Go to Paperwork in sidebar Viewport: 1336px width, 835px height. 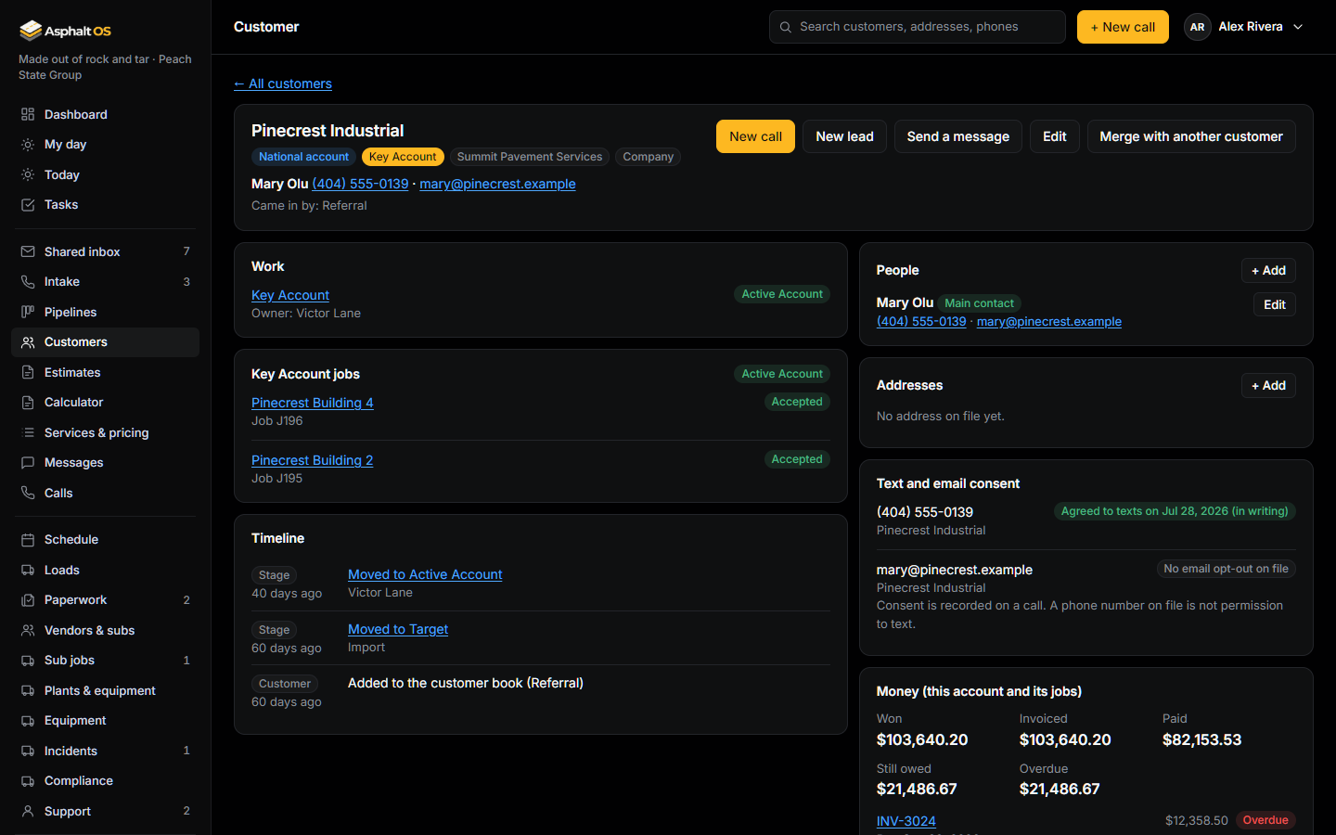tap(105, 600)
